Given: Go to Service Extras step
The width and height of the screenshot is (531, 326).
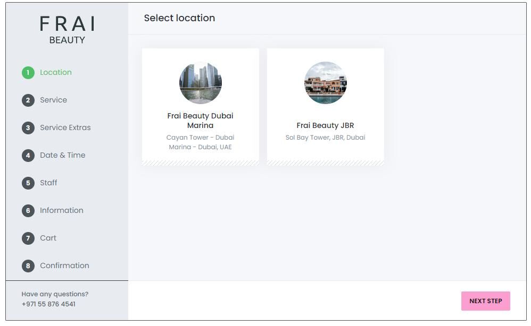Looking at the screenshot, I should pos(65,127).
